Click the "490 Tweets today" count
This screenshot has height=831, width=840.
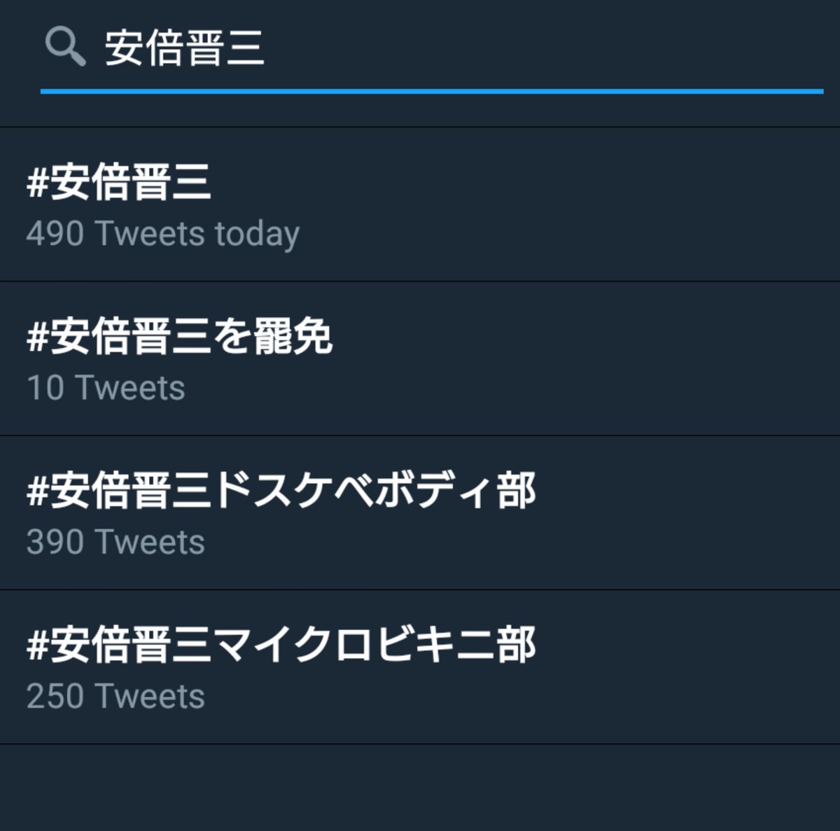tap(162, 234)
